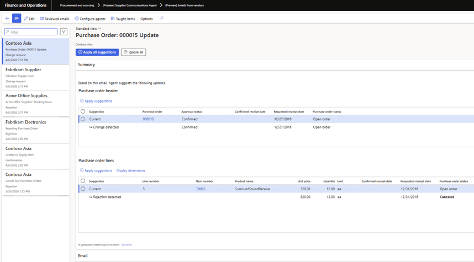Expand the Email section
This screenshot has height=262, width=474.
pos(82,256)
